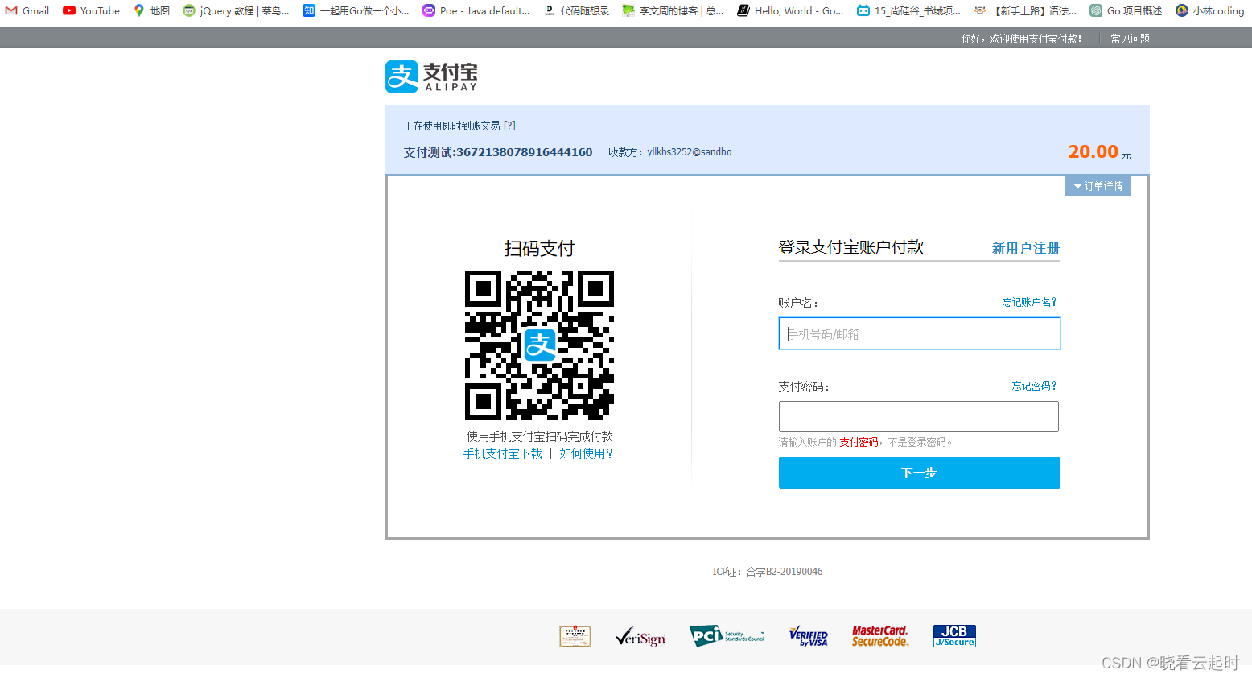Click the MasterCard SecureCode badge
1252x678 pixels.
880,636
